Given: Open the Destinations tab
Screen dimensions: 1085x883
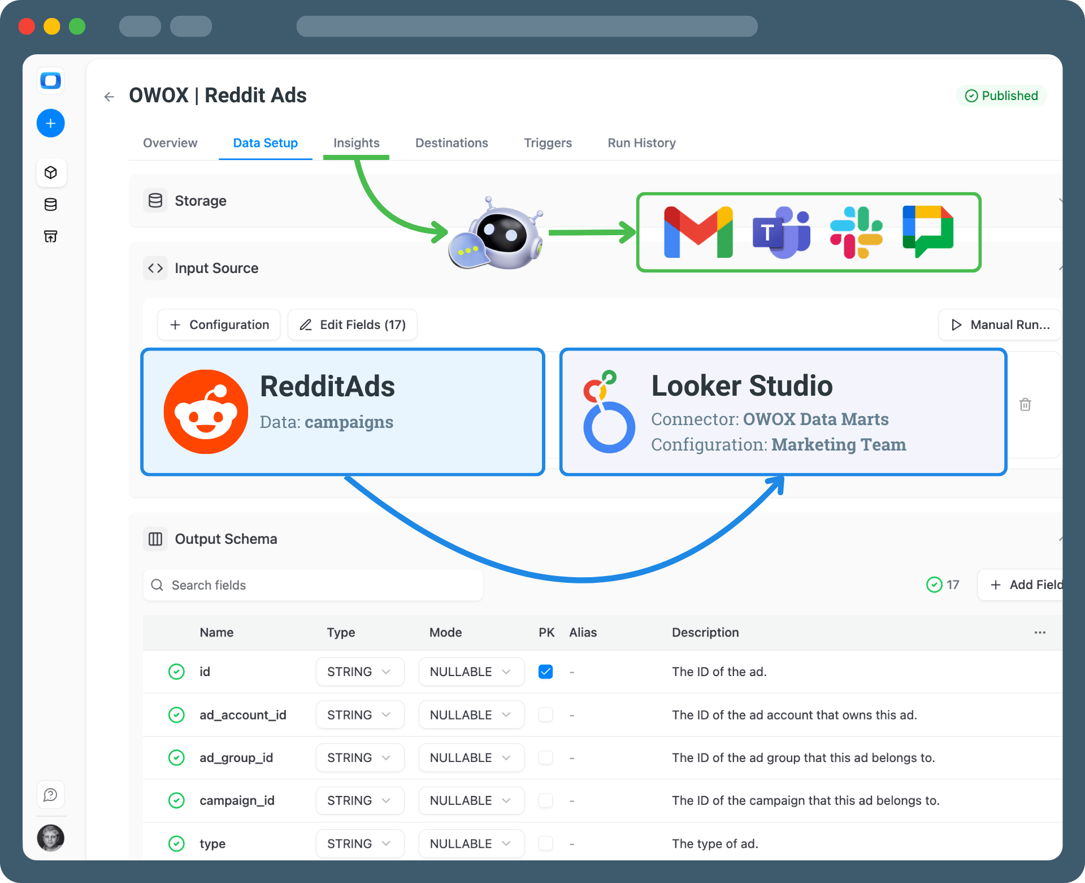Looking at the screenshot, I should (x=451, y=143).
